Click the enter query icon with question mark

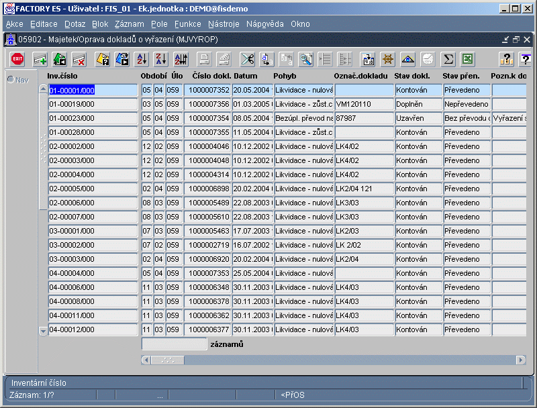pyautogui.click(x=103, y=59)
